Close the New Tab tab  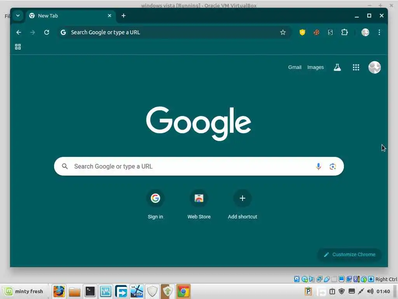(x=109, y=16)
